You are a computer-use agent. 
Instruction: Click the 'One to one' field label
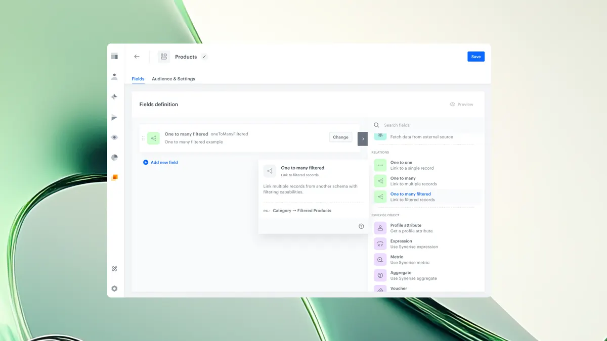401,163
